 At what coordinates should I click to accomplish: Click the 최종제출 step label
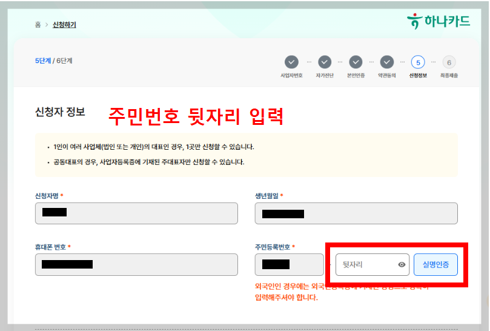(449, 75)
